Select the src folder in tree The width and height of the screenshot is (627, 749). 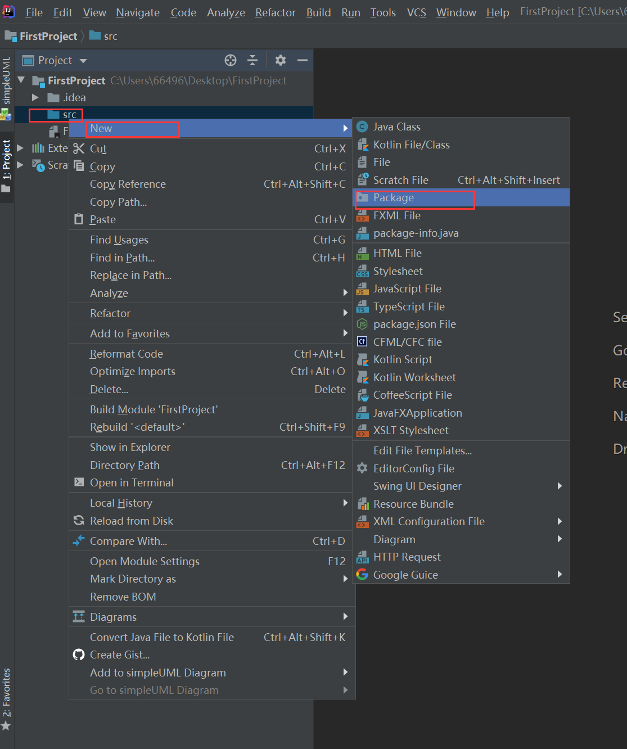[x=62, y=115]
